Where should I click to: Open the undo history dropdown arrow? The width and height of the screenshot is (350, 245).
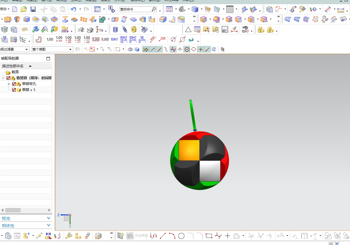pyautogui.click(x=80, y=9)
